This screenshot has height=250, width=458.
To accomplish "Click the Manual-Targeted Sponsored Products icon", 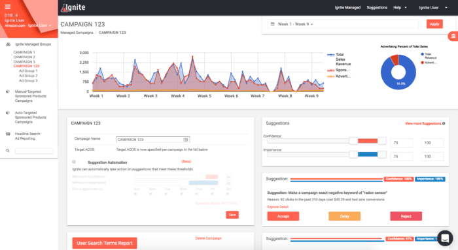I will click(x=8, y=91).
